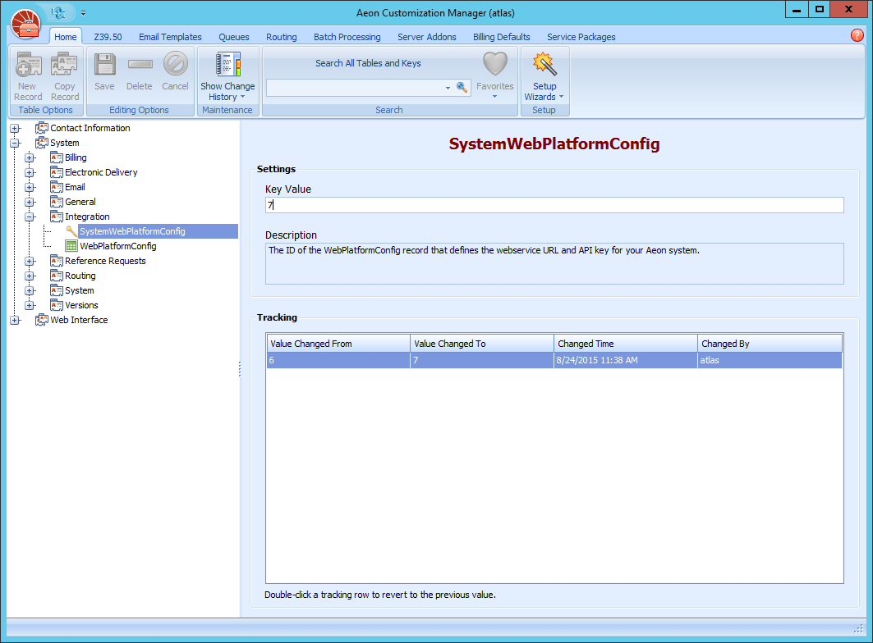873x643 pixels.
Task: Open the Email Templates tab
Action: tap(170, 36)
